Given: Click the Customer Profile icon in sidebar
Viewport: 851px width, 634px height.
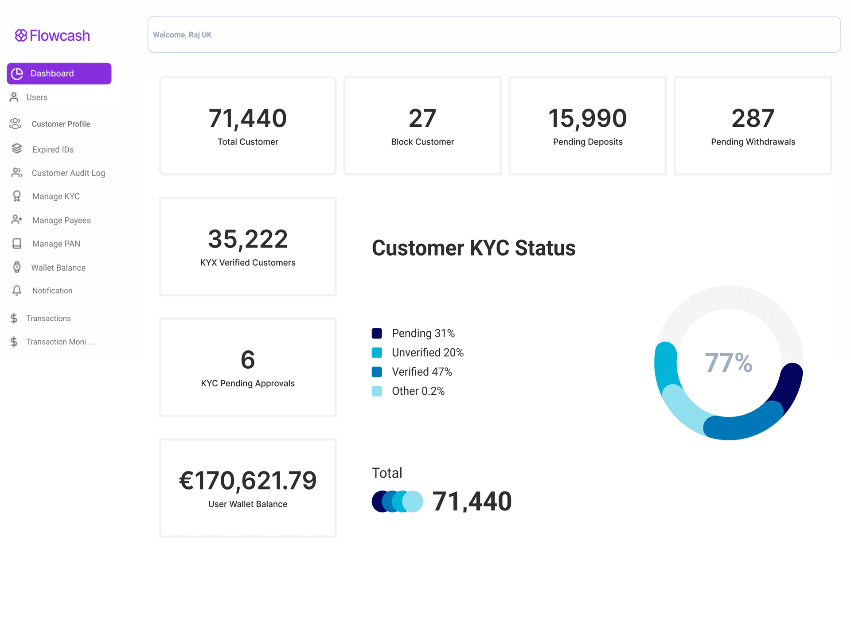Looking at the screenshot, I should coord(15,124).
